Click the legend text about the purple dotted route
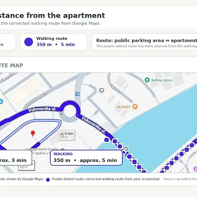The image size is (197, 197). click(x=106, y=179)
